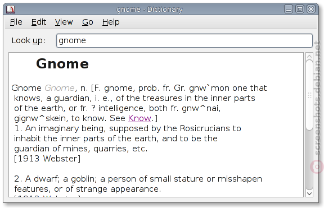Click the scrollbar trough below the thumb

click(x=309, y=160)
